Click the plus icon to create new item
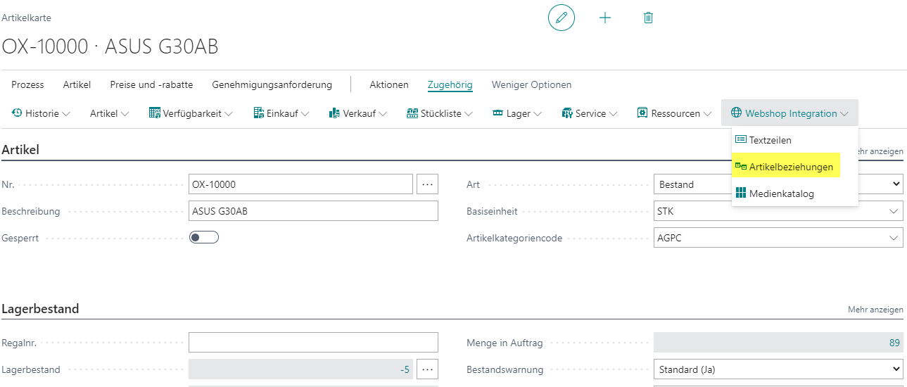907x387 pixels. coord(605,18)
